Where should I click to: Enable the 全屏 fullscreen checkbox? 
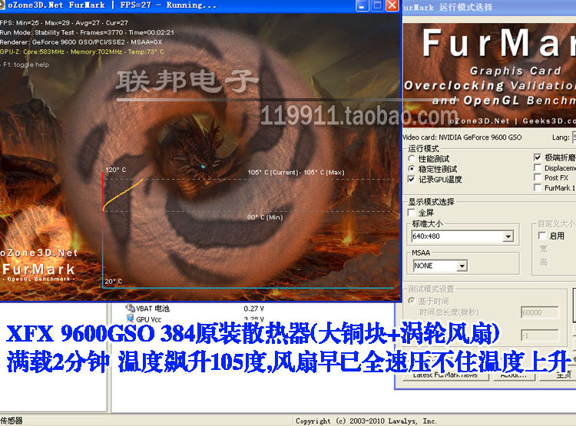pos(412,212)
